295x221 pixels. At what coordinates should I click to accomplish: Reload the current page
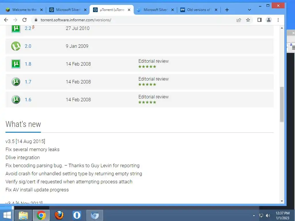[24, 20]
